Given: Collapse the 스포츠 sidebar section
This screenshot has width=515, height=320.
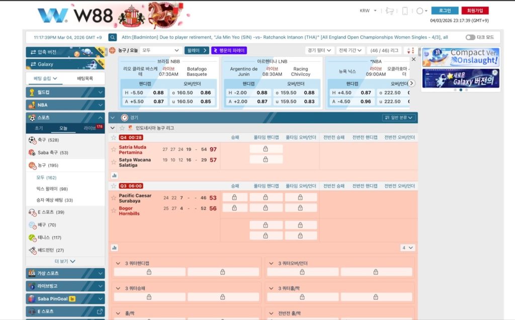Looking at the screenshot, I should [65, 118].
